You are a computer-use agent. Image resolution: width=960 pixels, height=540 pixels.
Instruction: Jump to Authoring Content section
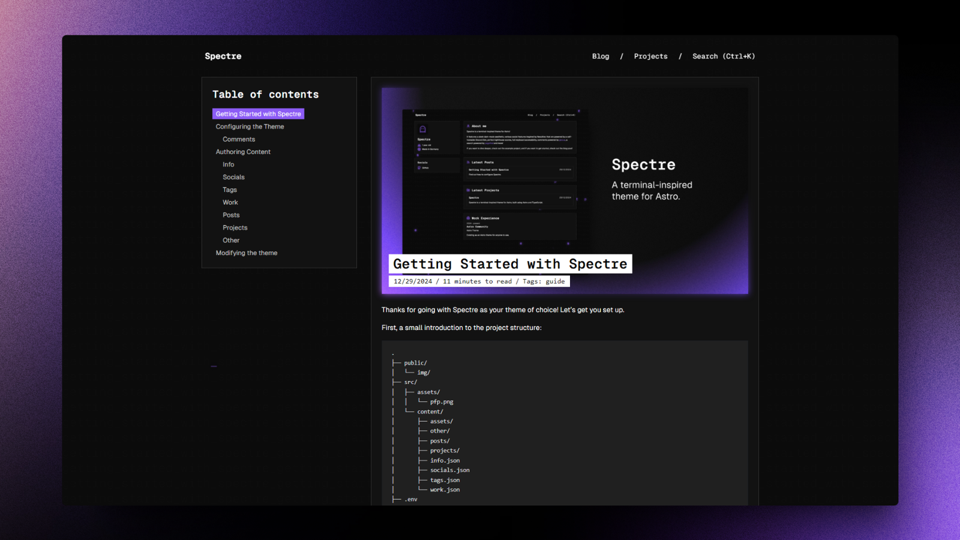(x=243, y=152)
